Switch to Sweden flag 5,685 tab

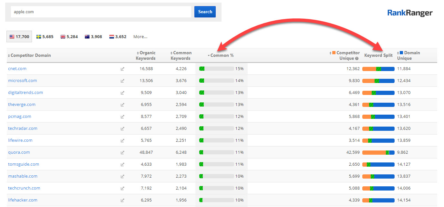coord(45,37)
